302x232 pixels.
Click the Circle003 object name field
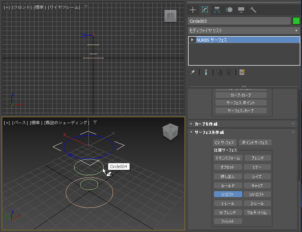point(239,21)
